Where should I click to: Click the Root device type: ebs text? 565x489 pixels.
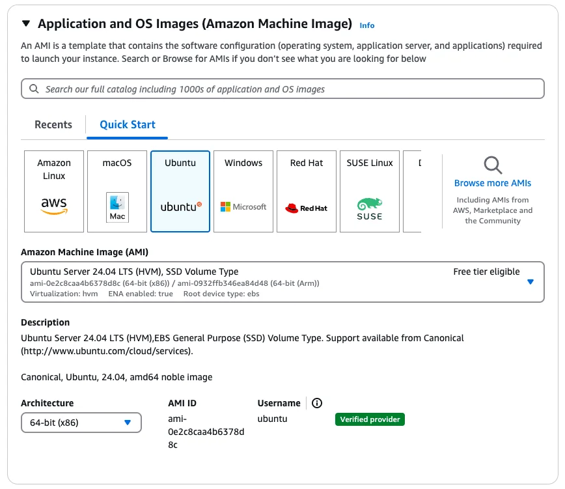coord(221,294)
